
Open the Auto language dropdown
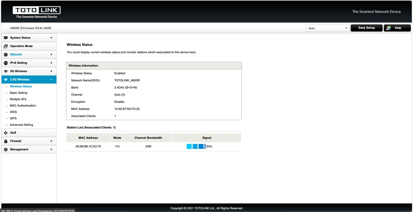(328, 28)
